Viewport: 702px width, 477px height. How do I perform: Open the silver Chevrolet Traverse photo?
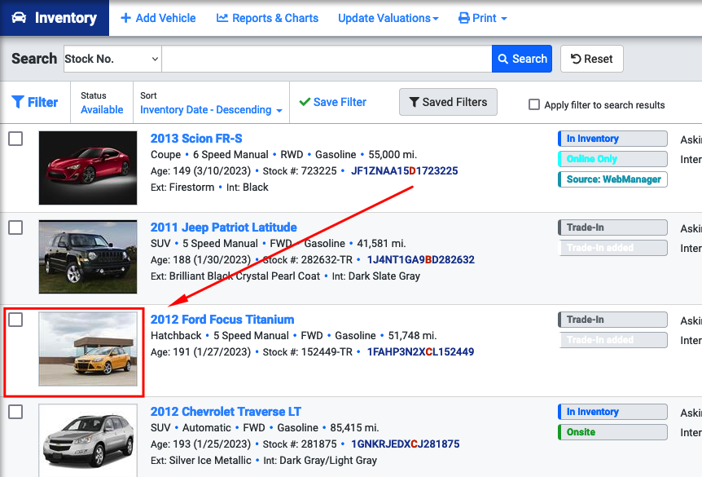pyautogui.click(x=88, y=440)
